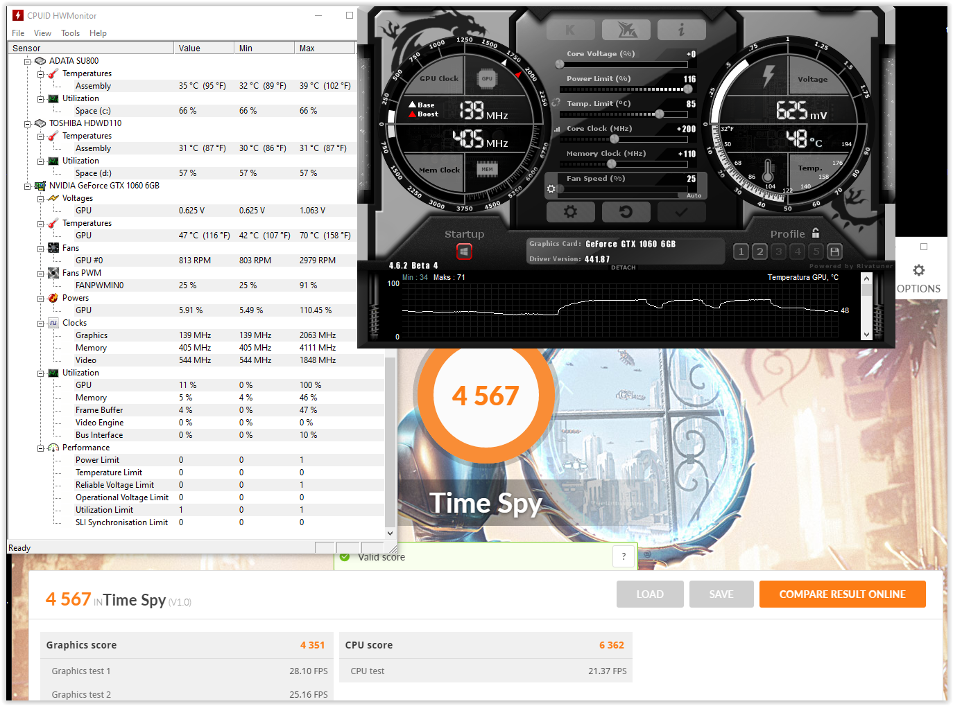This screenshot has height=706, width=953.
Task: Toggle Afterburner Startup with the Windows icon
Action: (x=464, y=251)
